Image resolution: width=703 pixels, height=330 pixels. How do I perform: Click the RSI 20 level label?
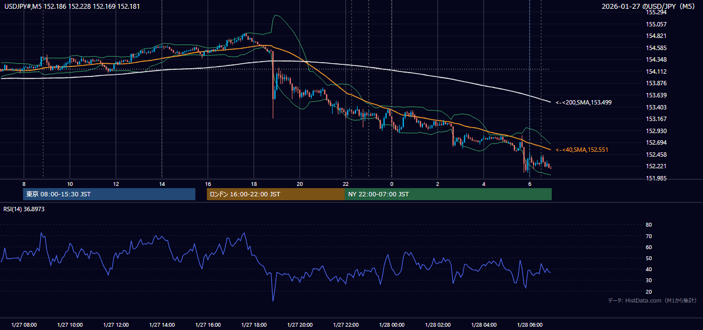[x=649, y=291]
